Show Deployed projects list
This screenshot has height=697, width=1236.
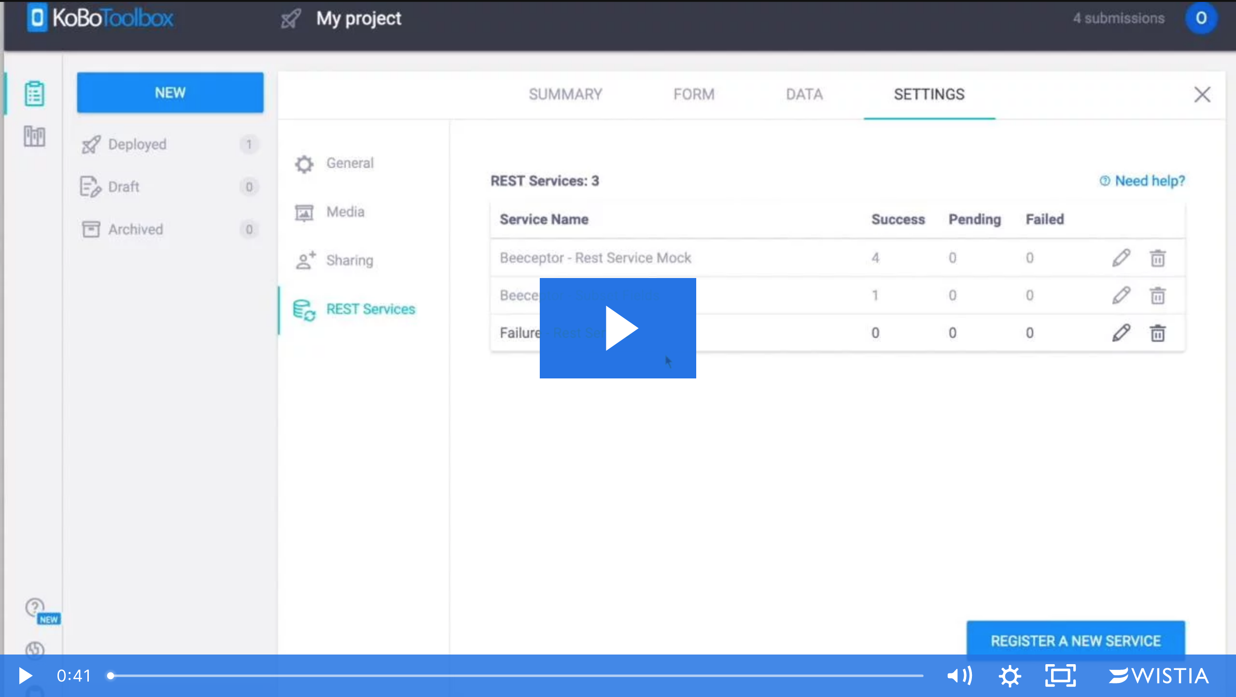(x=137, y=144)
